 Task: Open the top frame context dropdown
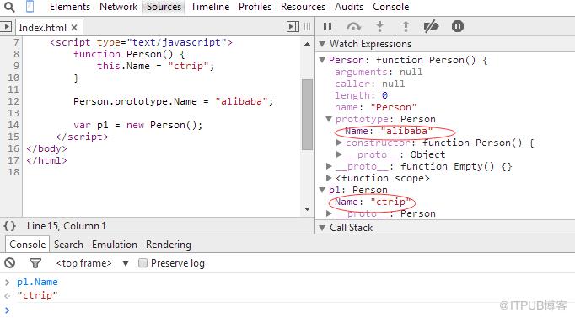pos(93,263)
